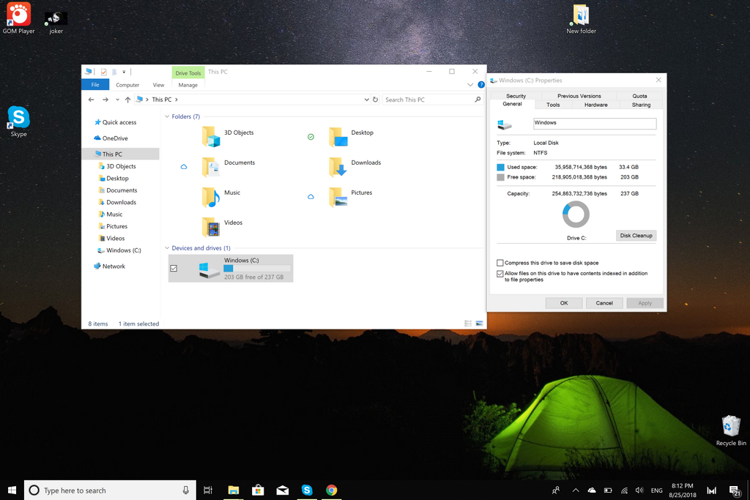Open GOM Player desktop shortcut
Viewport: 750px width, 500px height.
pyautogui.click(x=18, y=18)
